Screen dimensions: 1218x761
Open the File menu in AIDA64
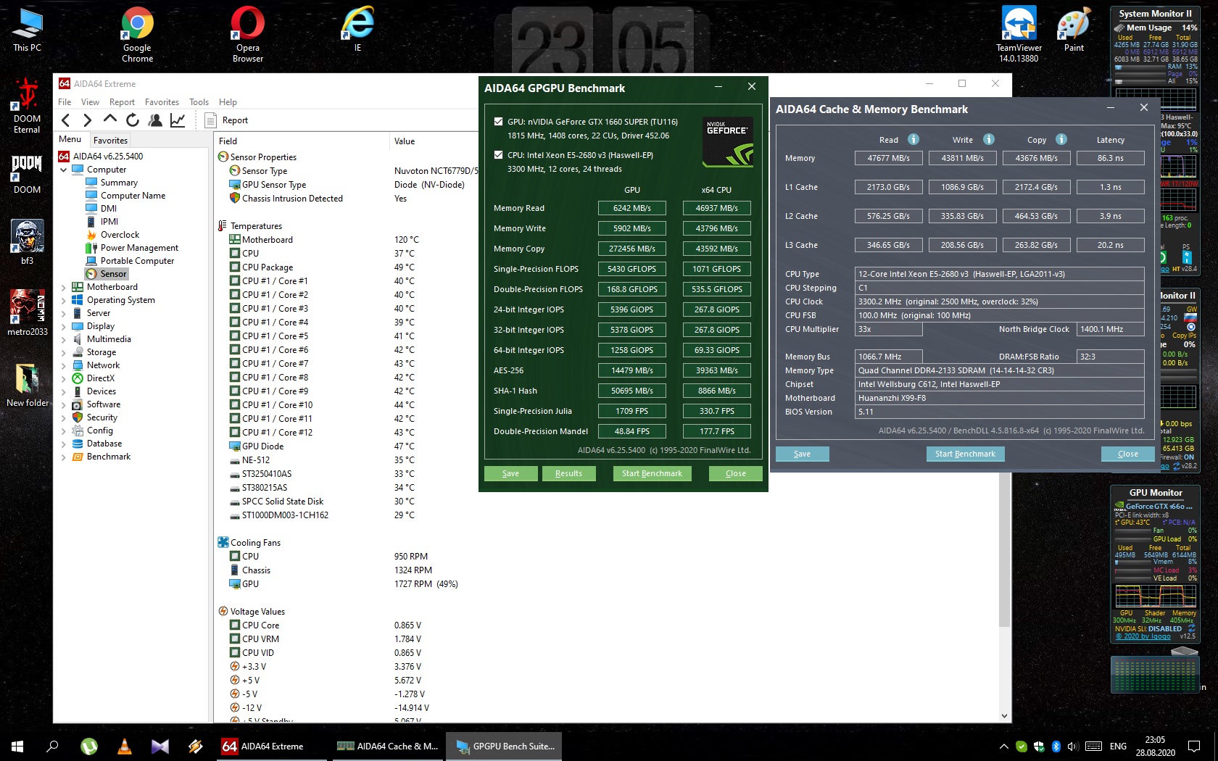coord(65,102)
